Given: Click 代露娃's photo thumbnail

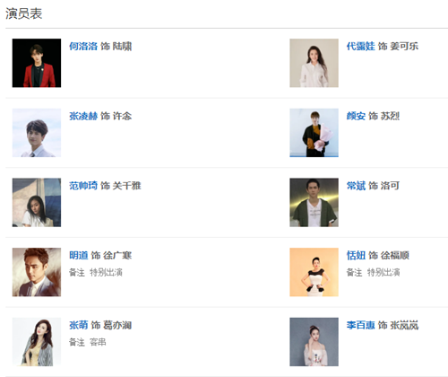Looking at the screenshot, I should tap(314, 63).
